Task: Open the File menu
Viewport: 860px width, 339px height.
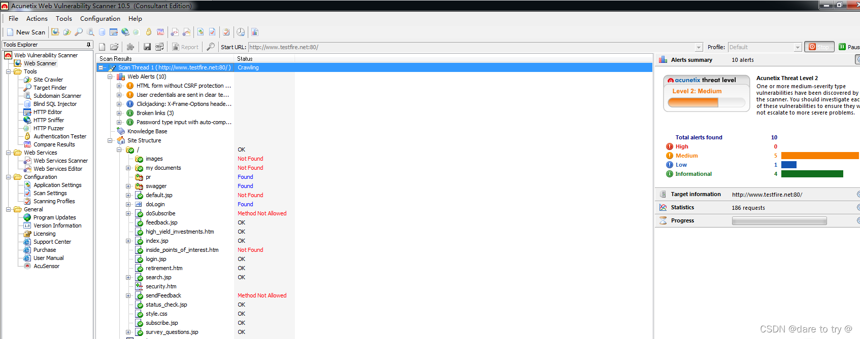Action: tap(13, 19)
